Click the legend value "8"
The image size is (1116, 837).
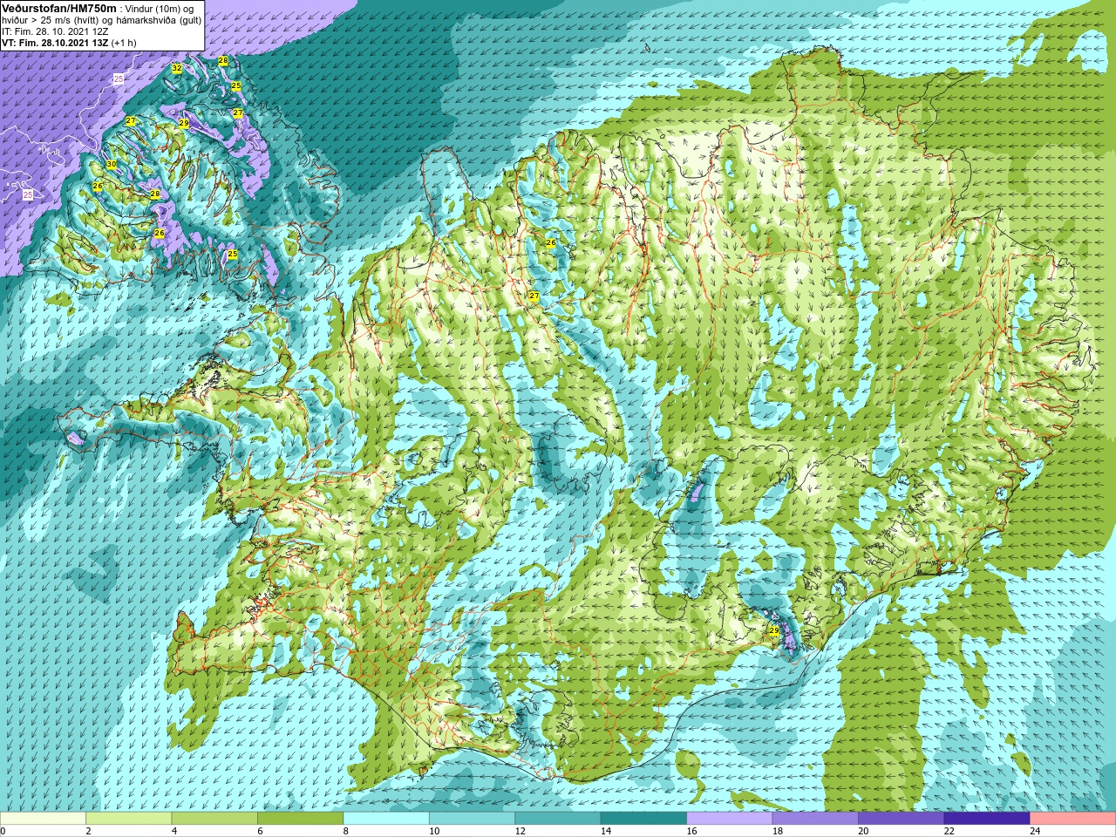click(x=346, y=831)
